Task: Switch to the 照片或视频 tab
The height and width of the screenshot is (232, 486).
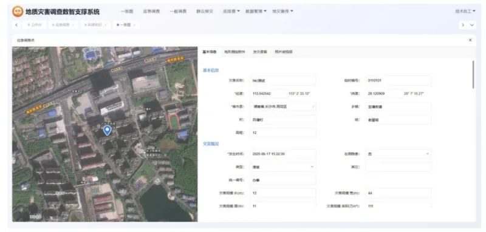Action: pyautogui.click(x=284, y=52)
